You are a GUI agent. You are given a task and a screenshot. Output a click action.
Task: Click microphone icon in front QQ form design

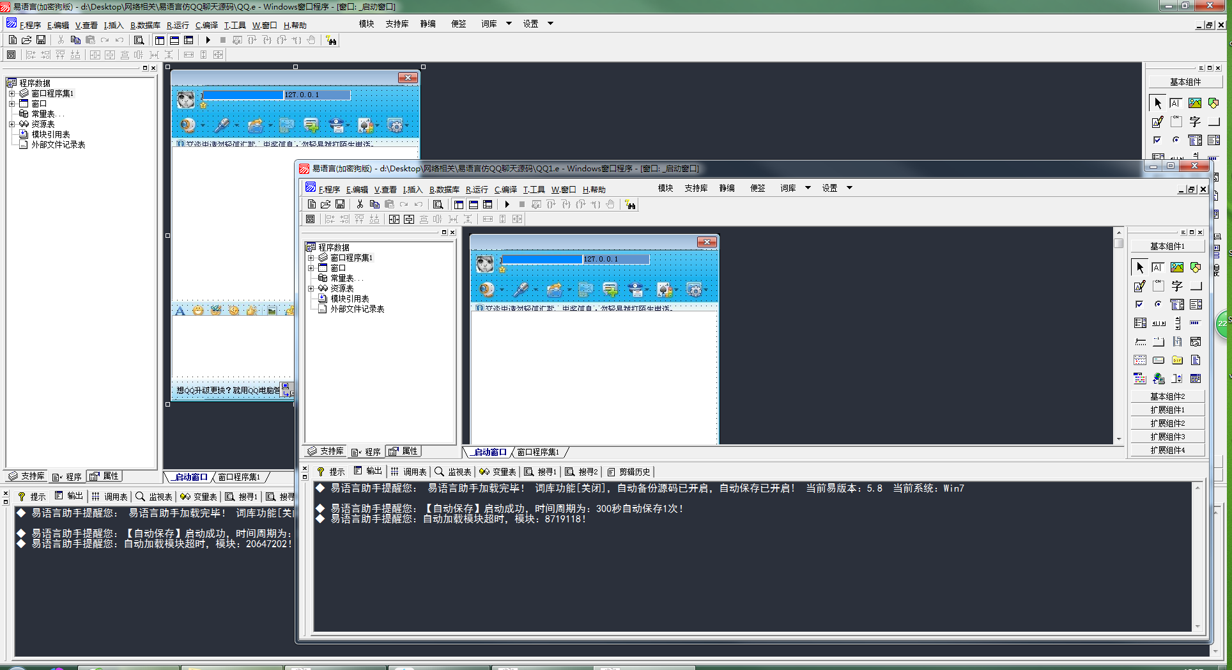tap(521, 290)
